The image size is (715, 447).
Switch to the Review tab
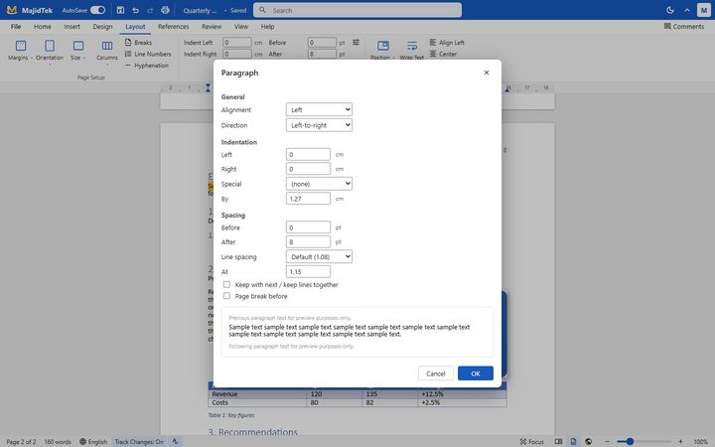212,27
